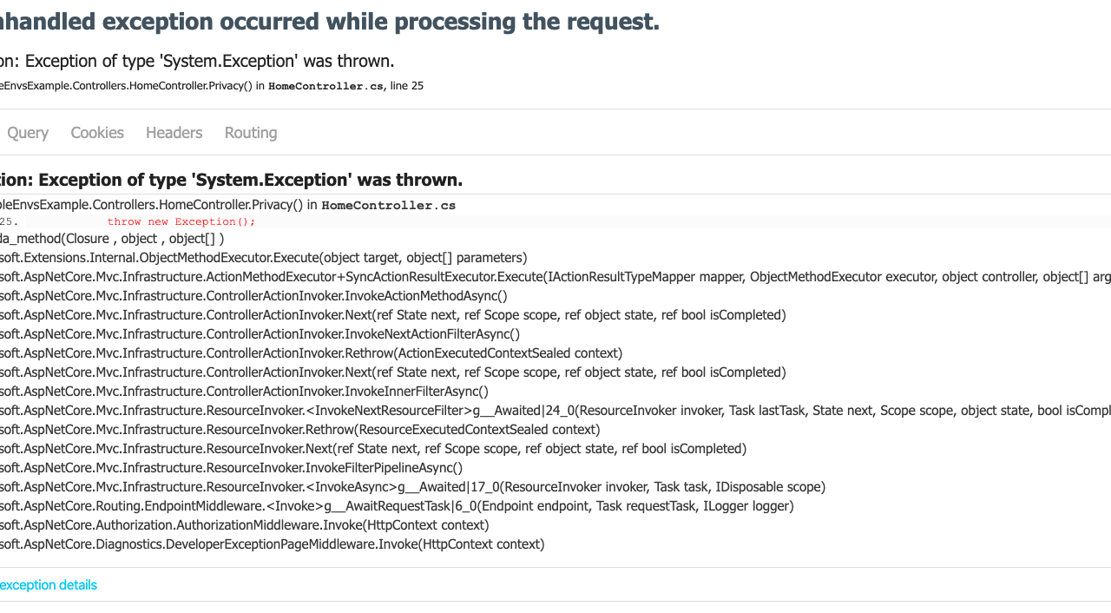This screenshot has width=1111, height=613.
Task: Expand the lambda_method(Closure, object, object[]) frame
Action: click(113, 239)
